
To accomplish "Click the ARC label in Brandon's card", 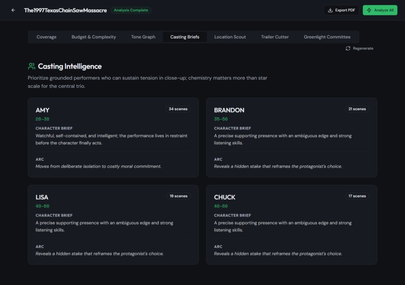I will point(218,159).
